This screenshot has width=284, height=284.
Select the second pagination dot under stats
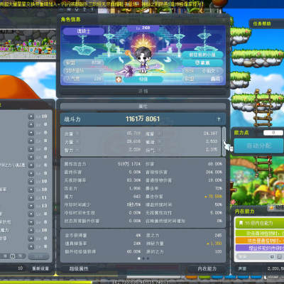coord(143,258)
